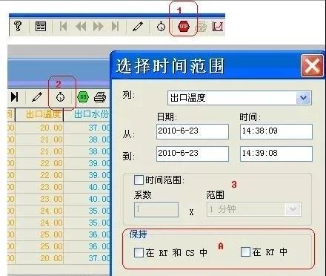326x276 pixels.
Task: Select the first 36.00 cell in 出口水份 column
Action: point(87,234)
